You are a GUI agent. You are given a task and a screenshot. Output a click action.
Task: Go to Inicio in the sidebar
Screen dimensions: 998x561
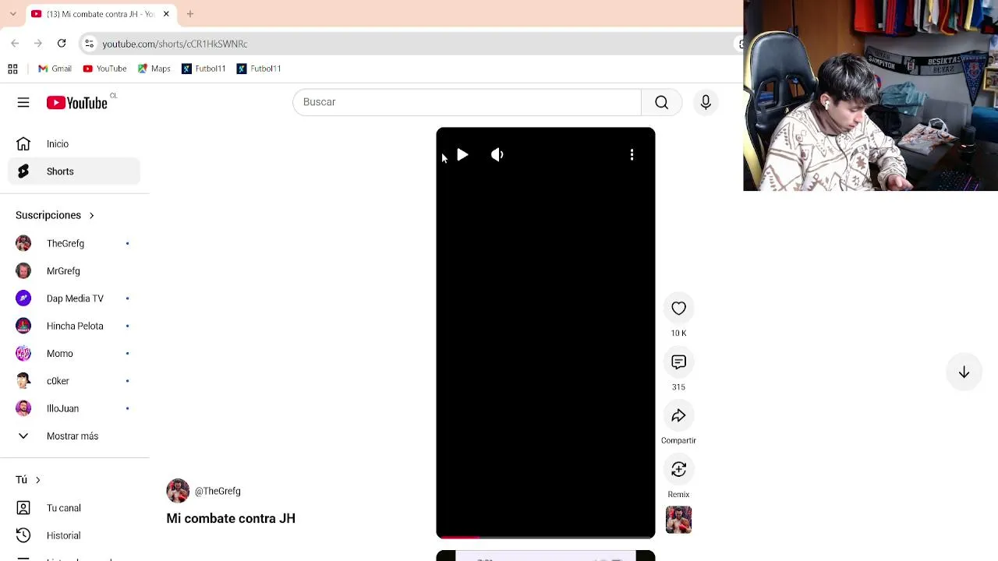pyautogui.click(x=75, y=144)
